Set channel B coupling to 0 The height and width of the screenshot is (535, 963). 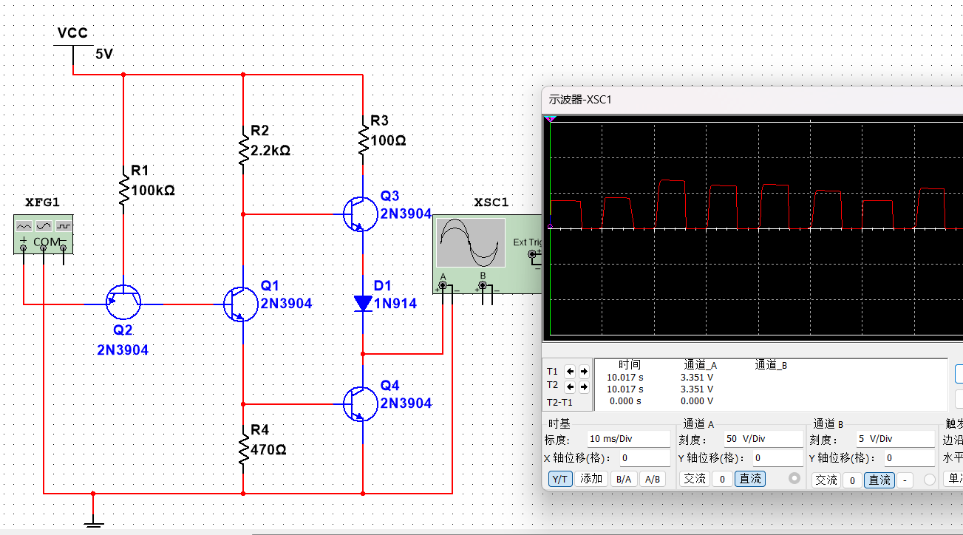click(852, 480)
